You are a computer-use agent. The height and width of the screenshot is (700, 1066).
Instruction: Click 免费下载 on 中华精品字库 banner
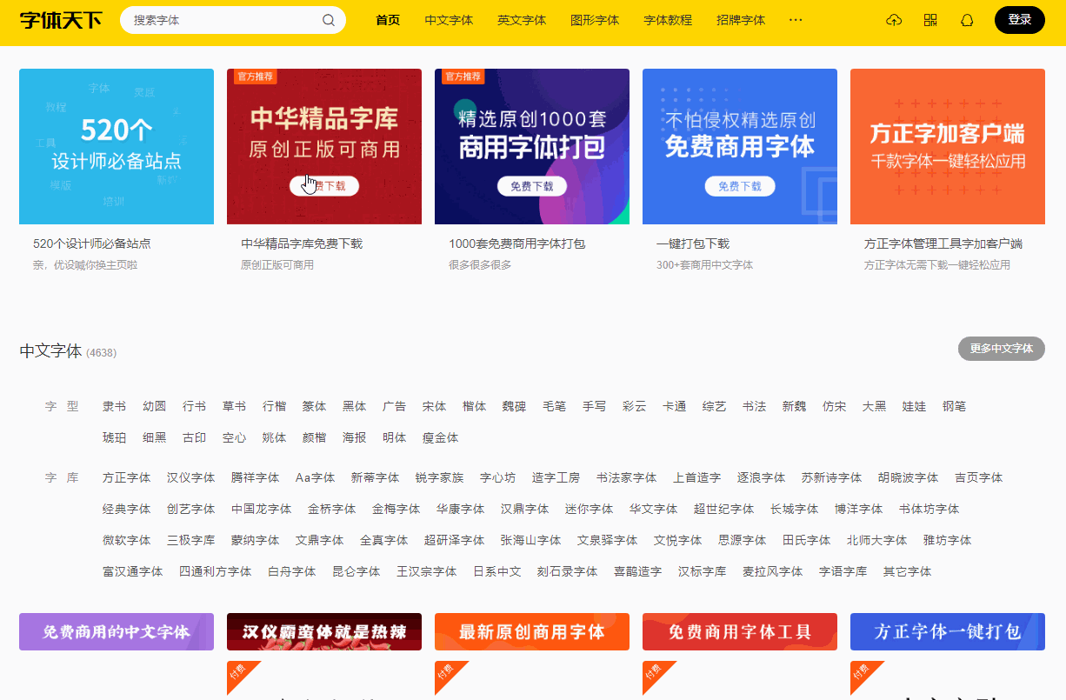pyautogui.click(x=323, y=186)
